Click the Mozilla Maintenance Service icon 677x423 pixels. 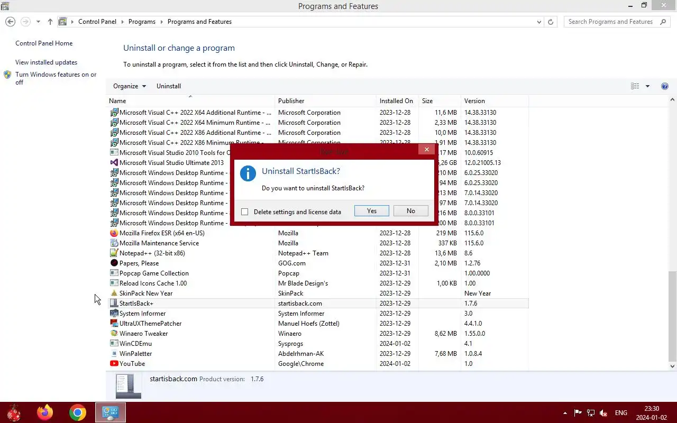coord(114,243)
